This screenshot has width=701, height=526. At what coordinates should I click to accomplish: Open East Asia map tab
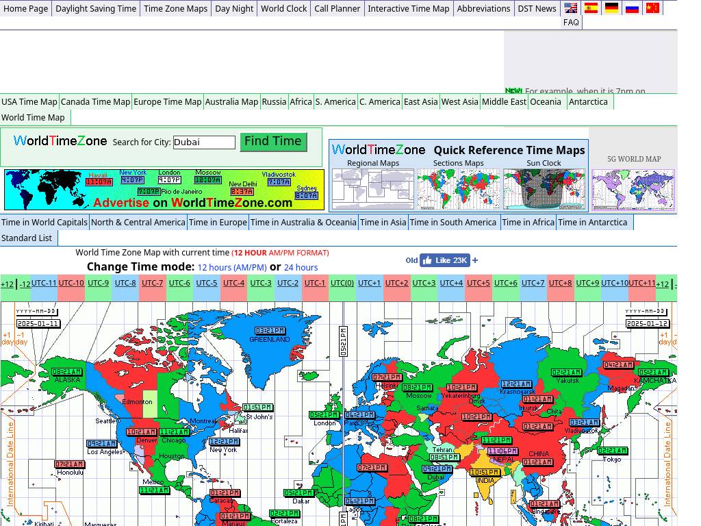coord(421,101)
